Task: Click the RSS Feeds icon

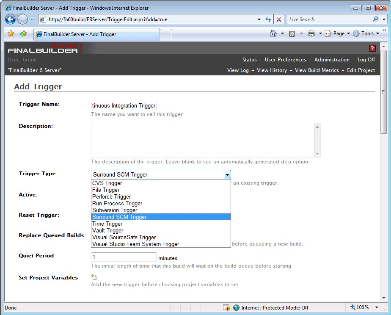Action: pyautogui.click(x=292, y=33)
